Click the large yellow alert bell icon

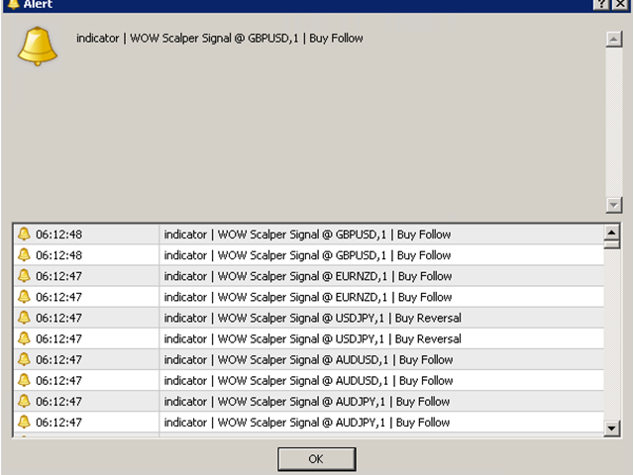38,47
